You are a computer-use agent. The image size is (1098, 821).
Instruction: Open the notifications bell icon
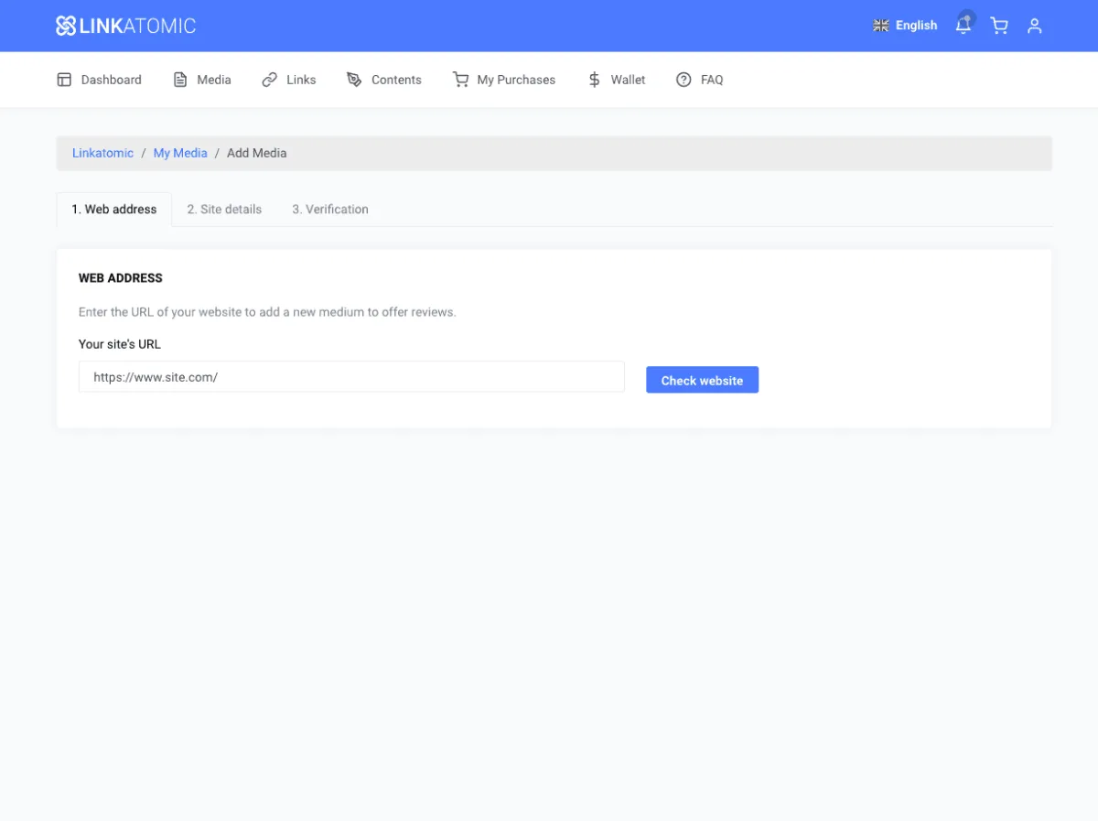click(x=963, y=26)
